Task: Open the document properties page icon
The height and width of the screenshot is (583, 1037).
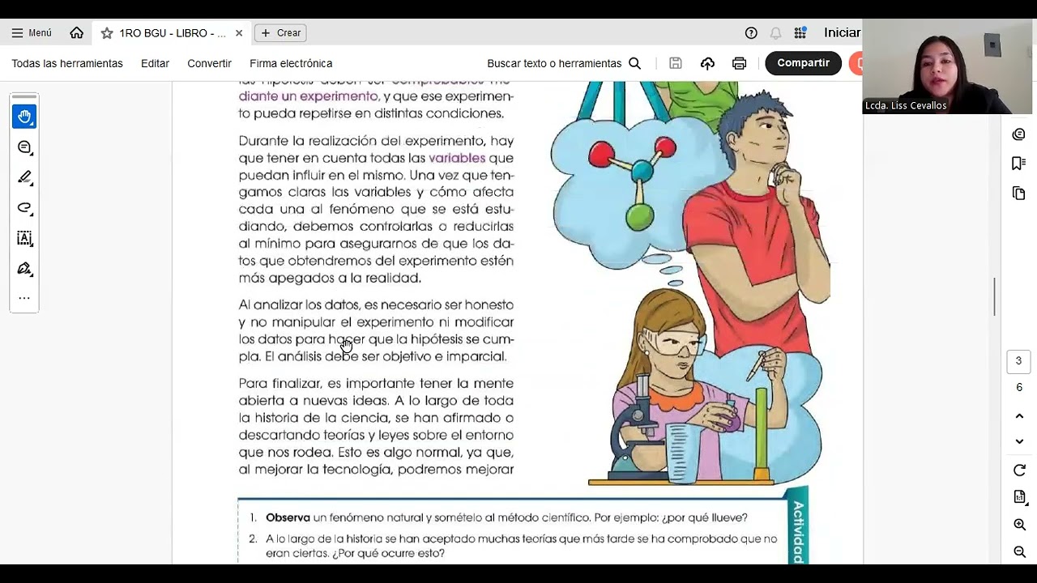Action: [1019, 497]
